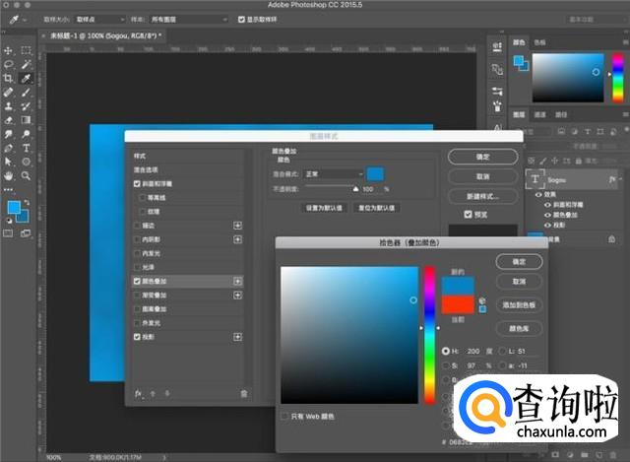Screen dimensions: 630x462
Task: Click 新建样式... button
Action: click(x=483, y=197)
